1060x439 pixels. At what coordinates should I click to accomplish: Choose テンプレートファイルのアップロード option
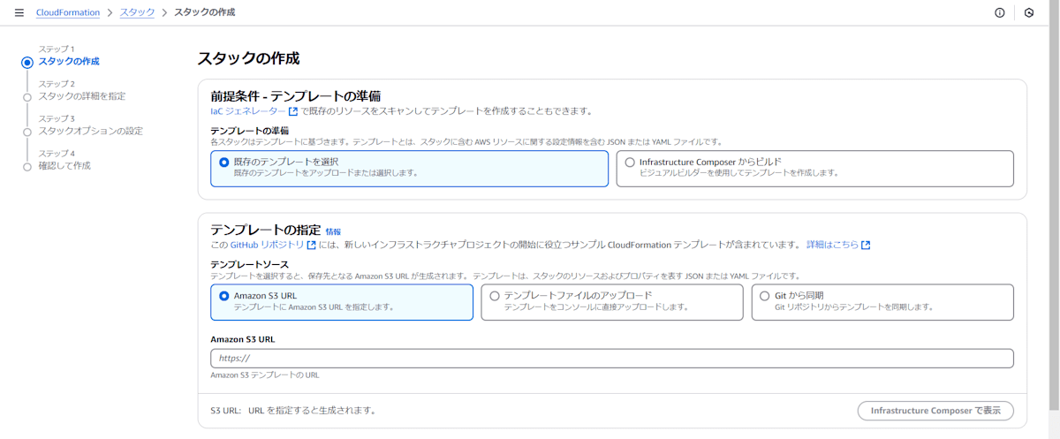(612, 302)
